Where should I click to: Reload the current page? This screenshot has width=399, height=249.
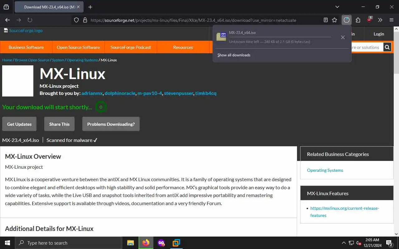point(30,20)
